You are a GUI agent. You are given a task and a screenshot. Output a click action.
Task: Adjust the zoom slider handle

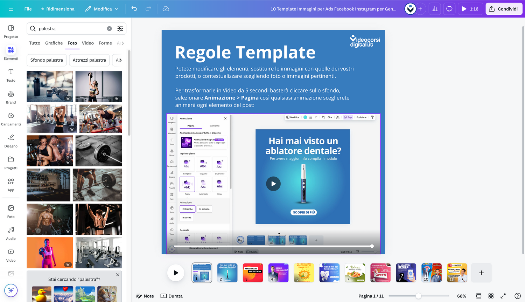[418, 296]
